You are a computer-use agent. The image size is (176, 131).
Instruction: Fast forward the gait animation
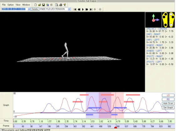click(87, 9)
